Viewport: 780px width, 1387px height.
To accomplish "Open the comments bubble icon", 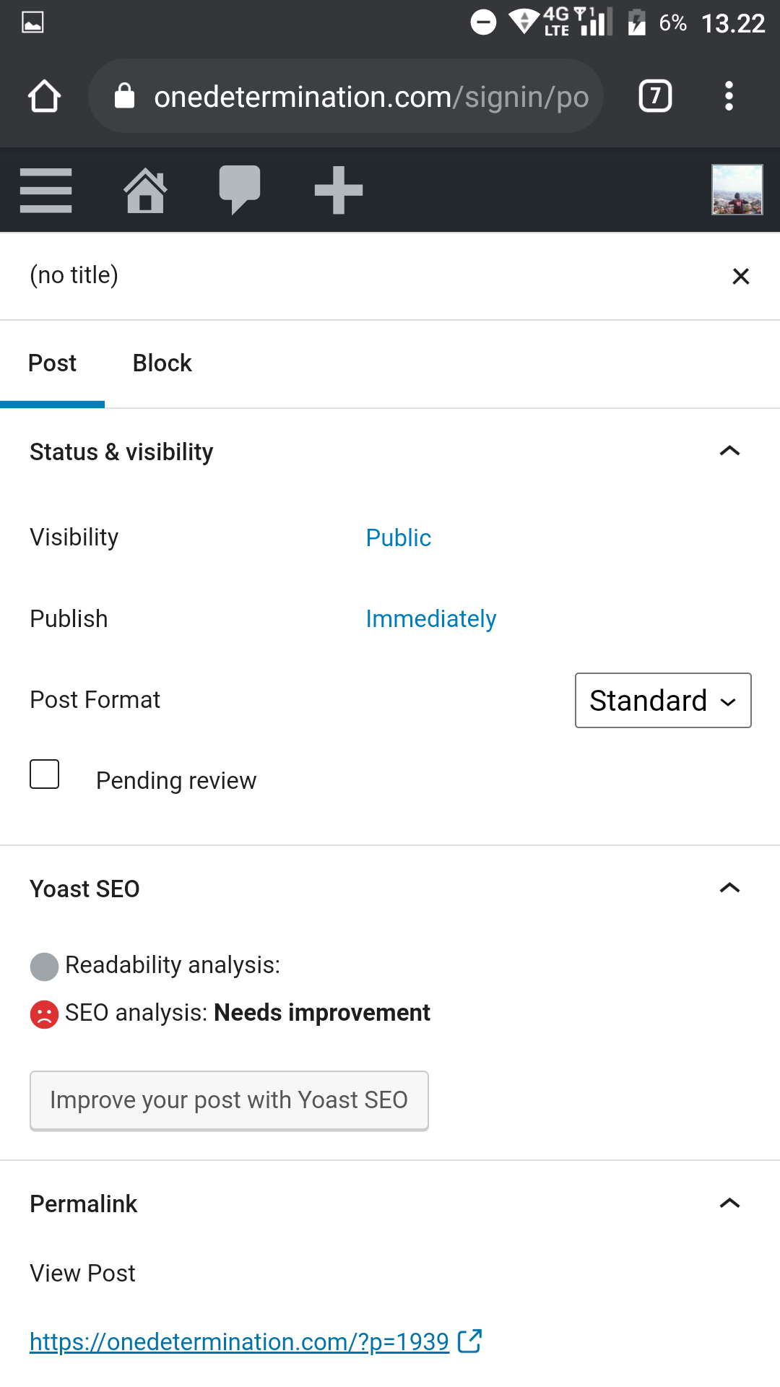I will [239, 189].
